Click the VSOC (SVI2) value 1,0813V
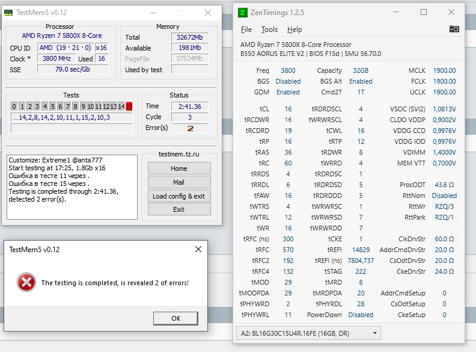Image resolution: width=476 pixels, height=352 pixels. 444,109
